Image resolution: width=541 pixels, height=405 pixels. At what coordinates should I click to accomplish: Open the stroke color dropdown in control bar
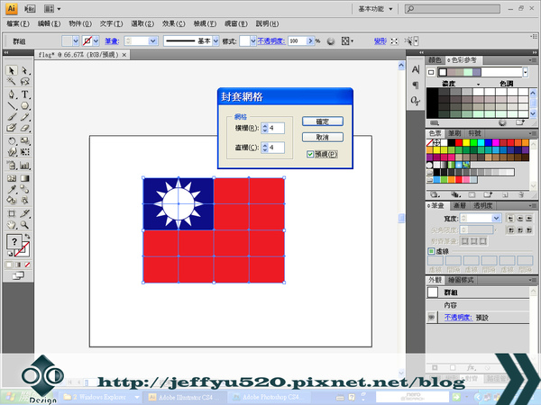click(96, 41)
